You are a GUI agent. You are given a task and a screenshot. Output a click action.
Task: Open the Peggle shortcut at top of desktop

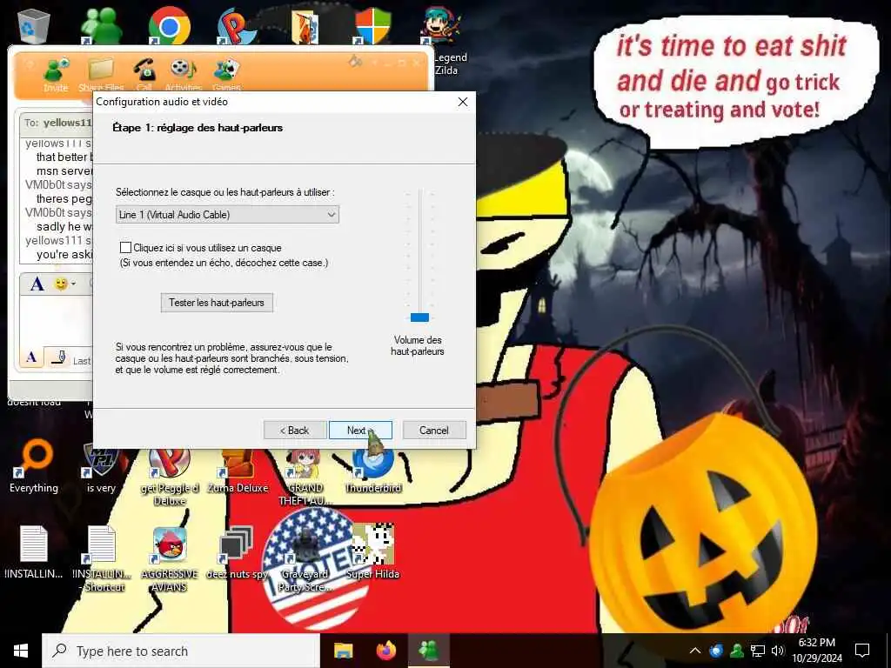[x=237, y=26]
